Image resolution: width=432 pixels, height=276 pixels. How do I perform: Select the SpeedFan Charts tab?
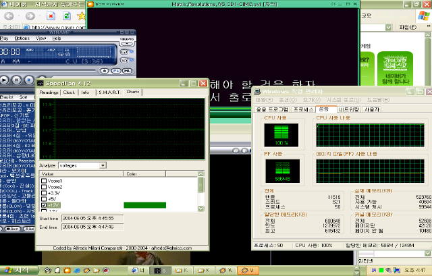point(133,92)
